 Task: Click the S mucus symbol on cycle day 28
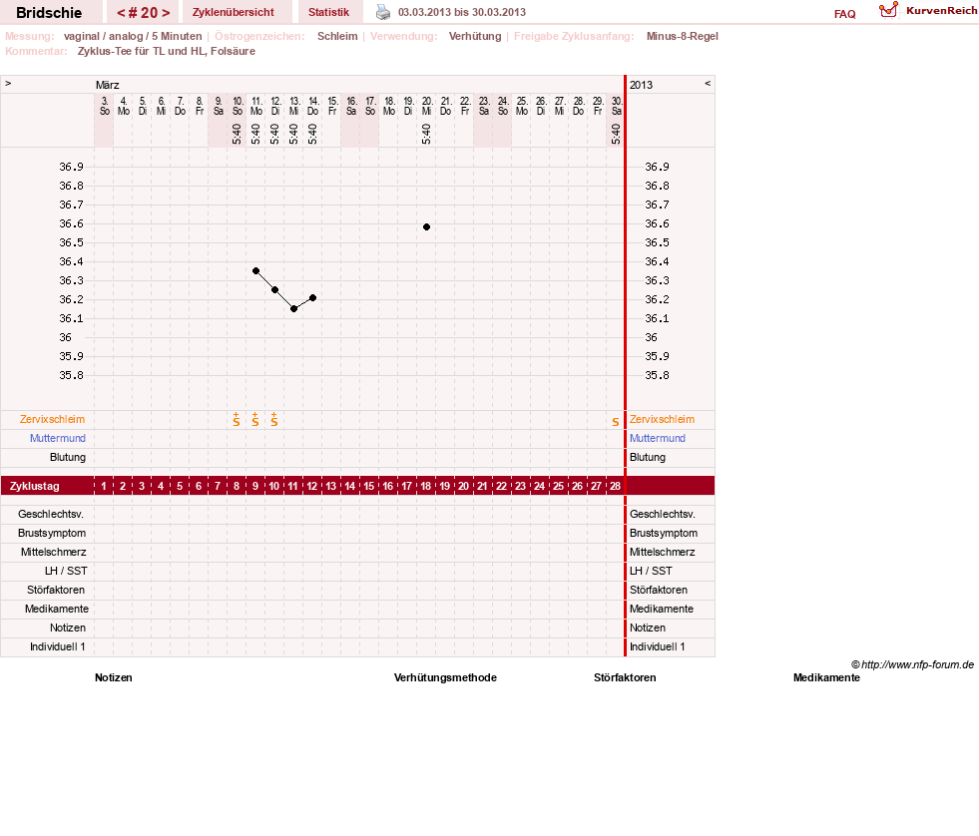(x=616, y=422)
